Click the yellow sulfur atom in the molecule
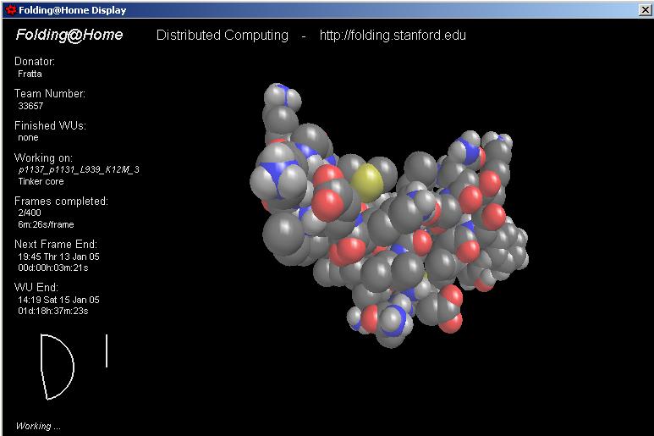The width and height of the screenshot is (654, 436). click(366, 182)
